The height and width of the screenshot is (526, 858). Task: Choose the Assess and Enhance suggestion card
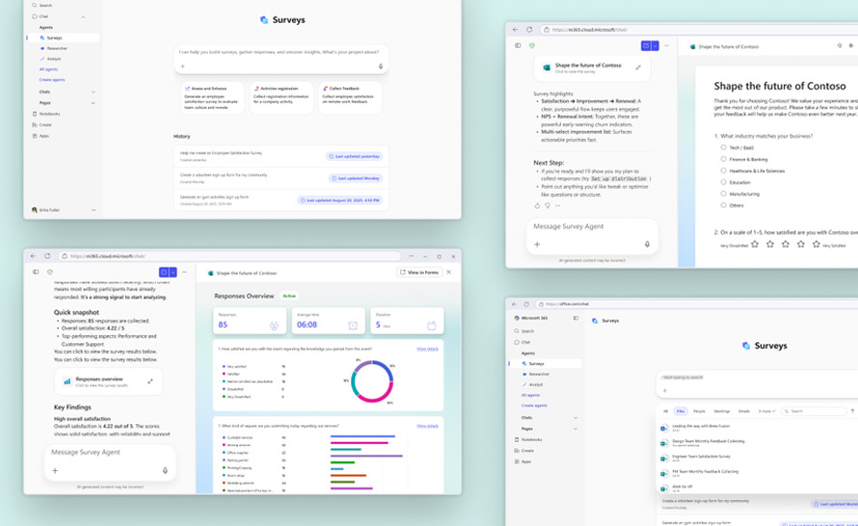coord(212,98)
